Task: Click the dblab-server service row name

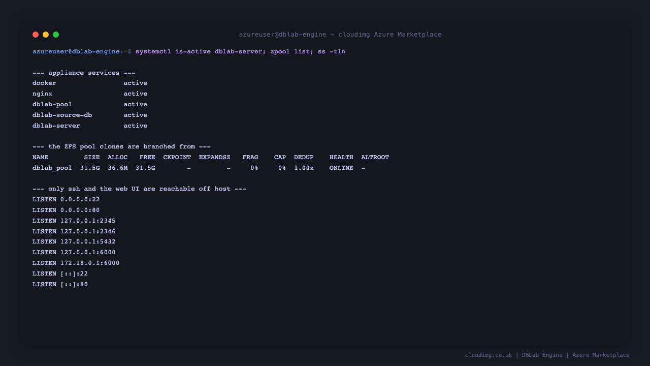Action: 56,126
